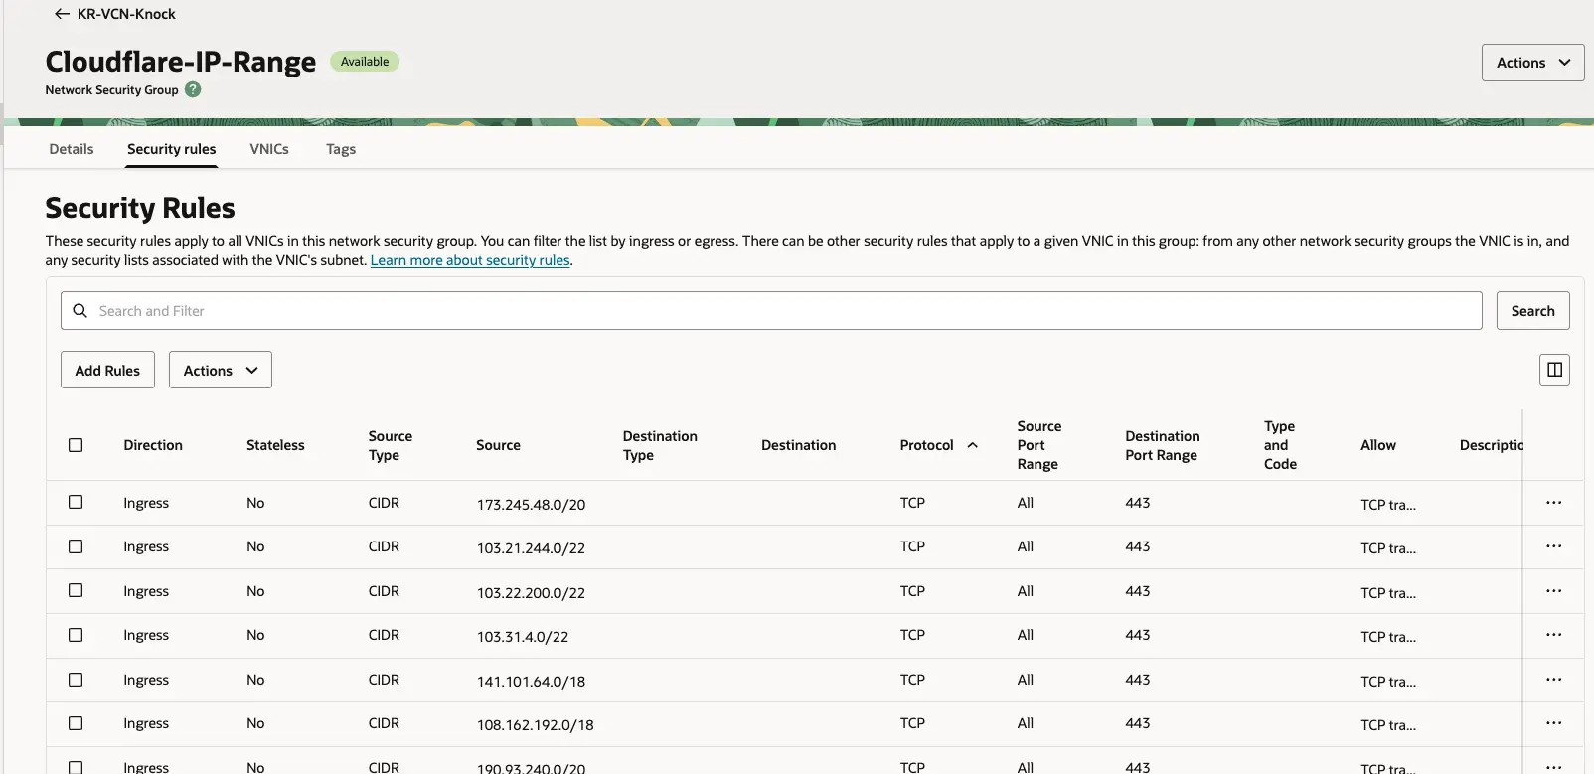1594x774 pixels.
Task: Click TCP protocol in 103.22.200.0/22 row
Action: tap(912, 591)
